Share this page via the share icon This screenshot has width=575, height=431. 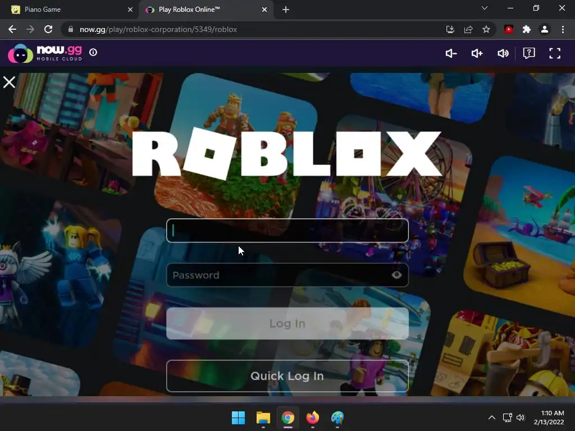[x=468, y=29]
